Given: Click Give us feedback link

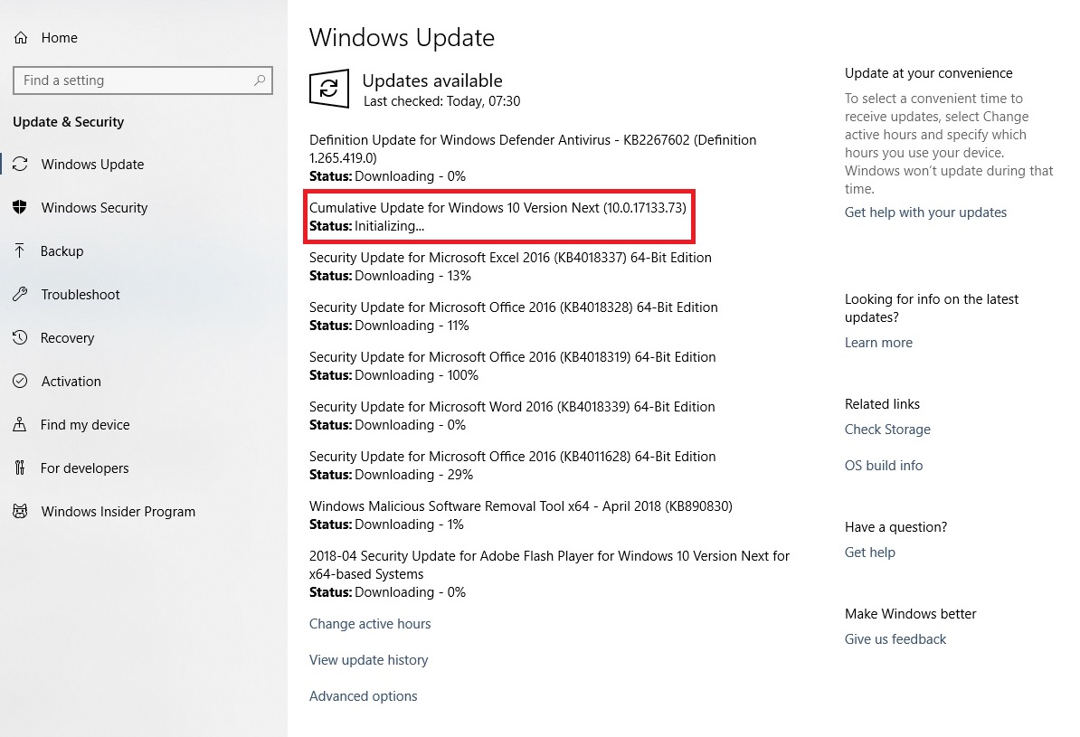Looking at the screenshot, I should (x=895, y=639).
